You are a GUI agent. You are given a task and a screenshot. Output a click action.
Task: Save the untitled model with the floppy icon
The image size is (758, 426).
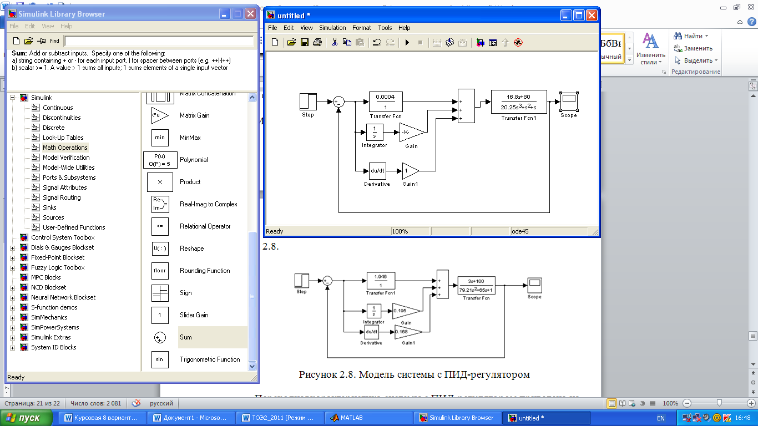pyautogui.click(x=304, y=42)
